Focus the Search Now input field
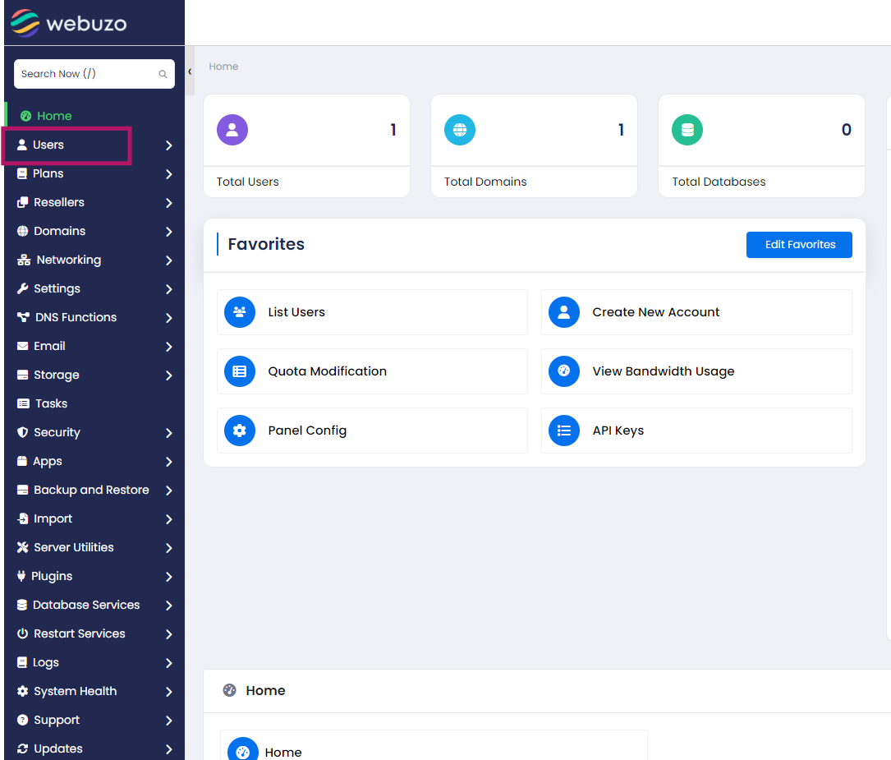This screenshot has width=891, height=760. point(86,74)
